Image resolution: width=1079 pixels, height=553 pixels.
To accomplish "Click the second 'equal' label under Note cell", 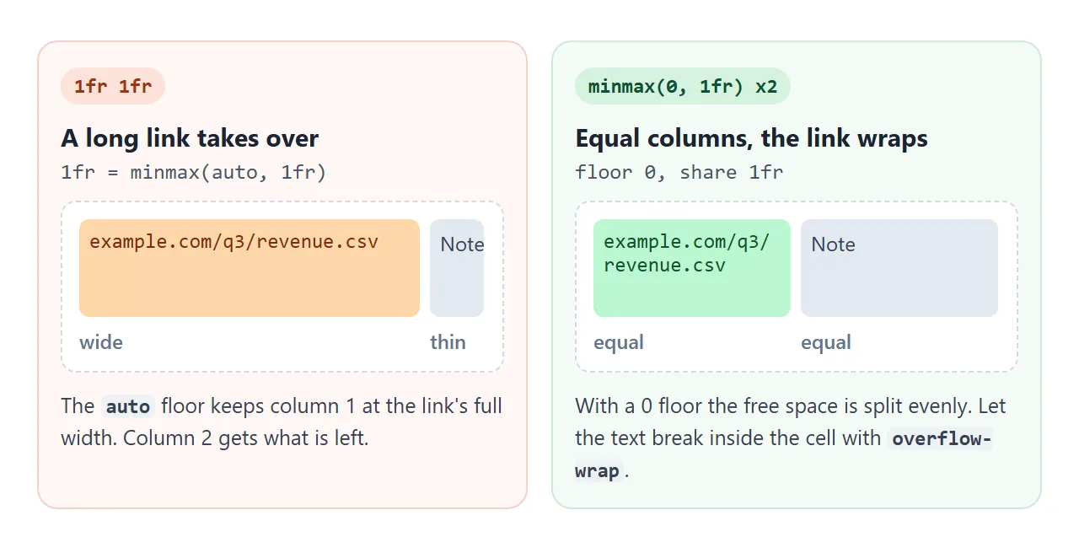I will (x=826, y=342).
